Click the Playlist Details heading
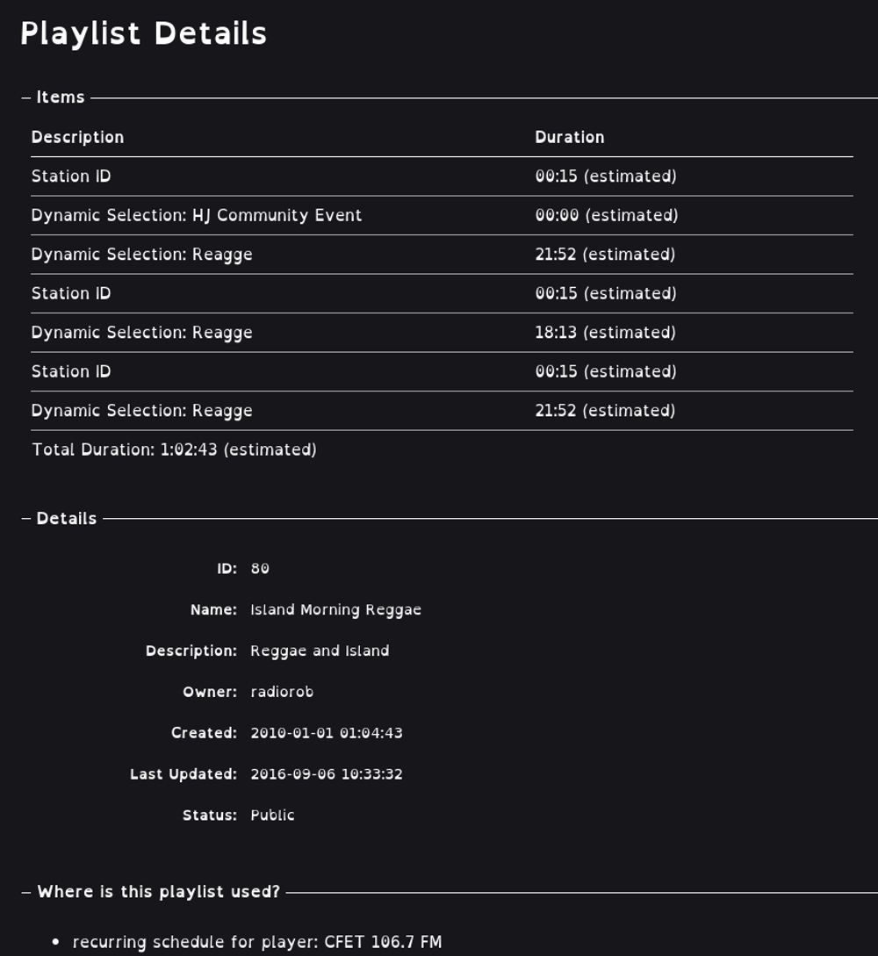The image size is (878, 956). click(143, 33)
